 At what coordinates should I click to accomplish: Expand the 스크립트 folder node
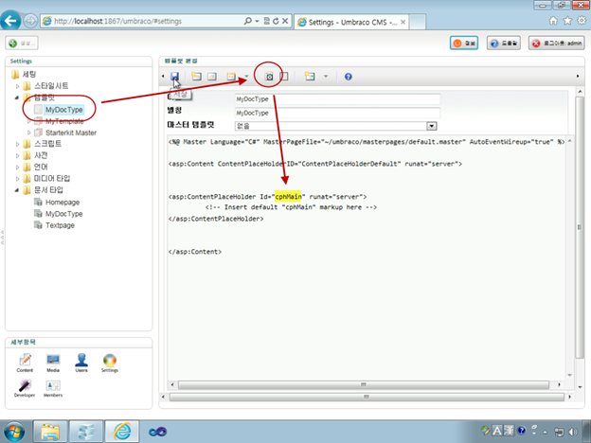17,144
